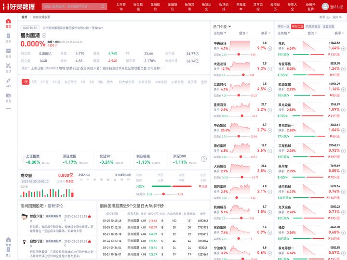Viewport: 347px width, 260px height.
Task: Sort sector list by 涨跌幅
Action: click(284, 33)
